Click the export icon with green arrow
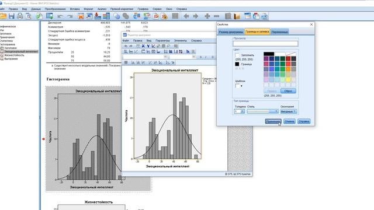The width and height of the screenshot is (374, 210). (39, 16)
